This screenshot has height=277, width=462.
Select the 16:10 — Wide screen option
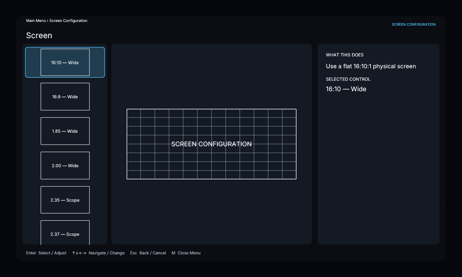tap(65, 62)
